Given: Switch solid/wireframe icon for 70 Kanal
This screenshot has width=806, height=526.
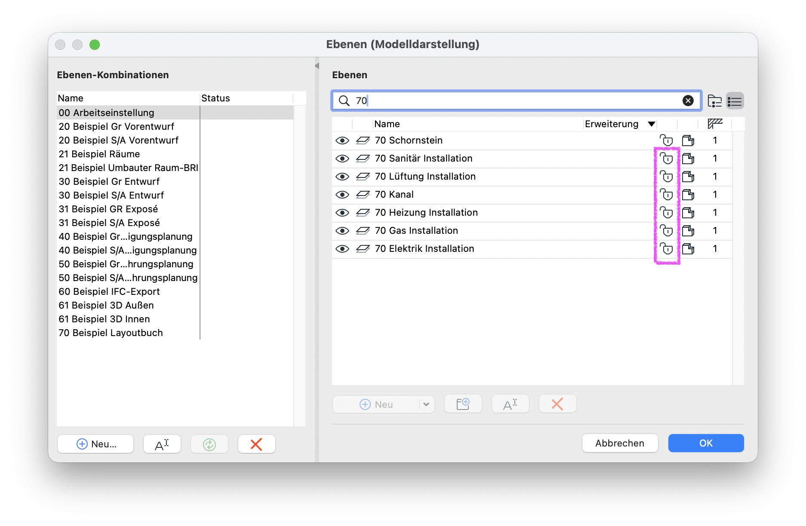Looking at the screenshot, I should (688, 195).
